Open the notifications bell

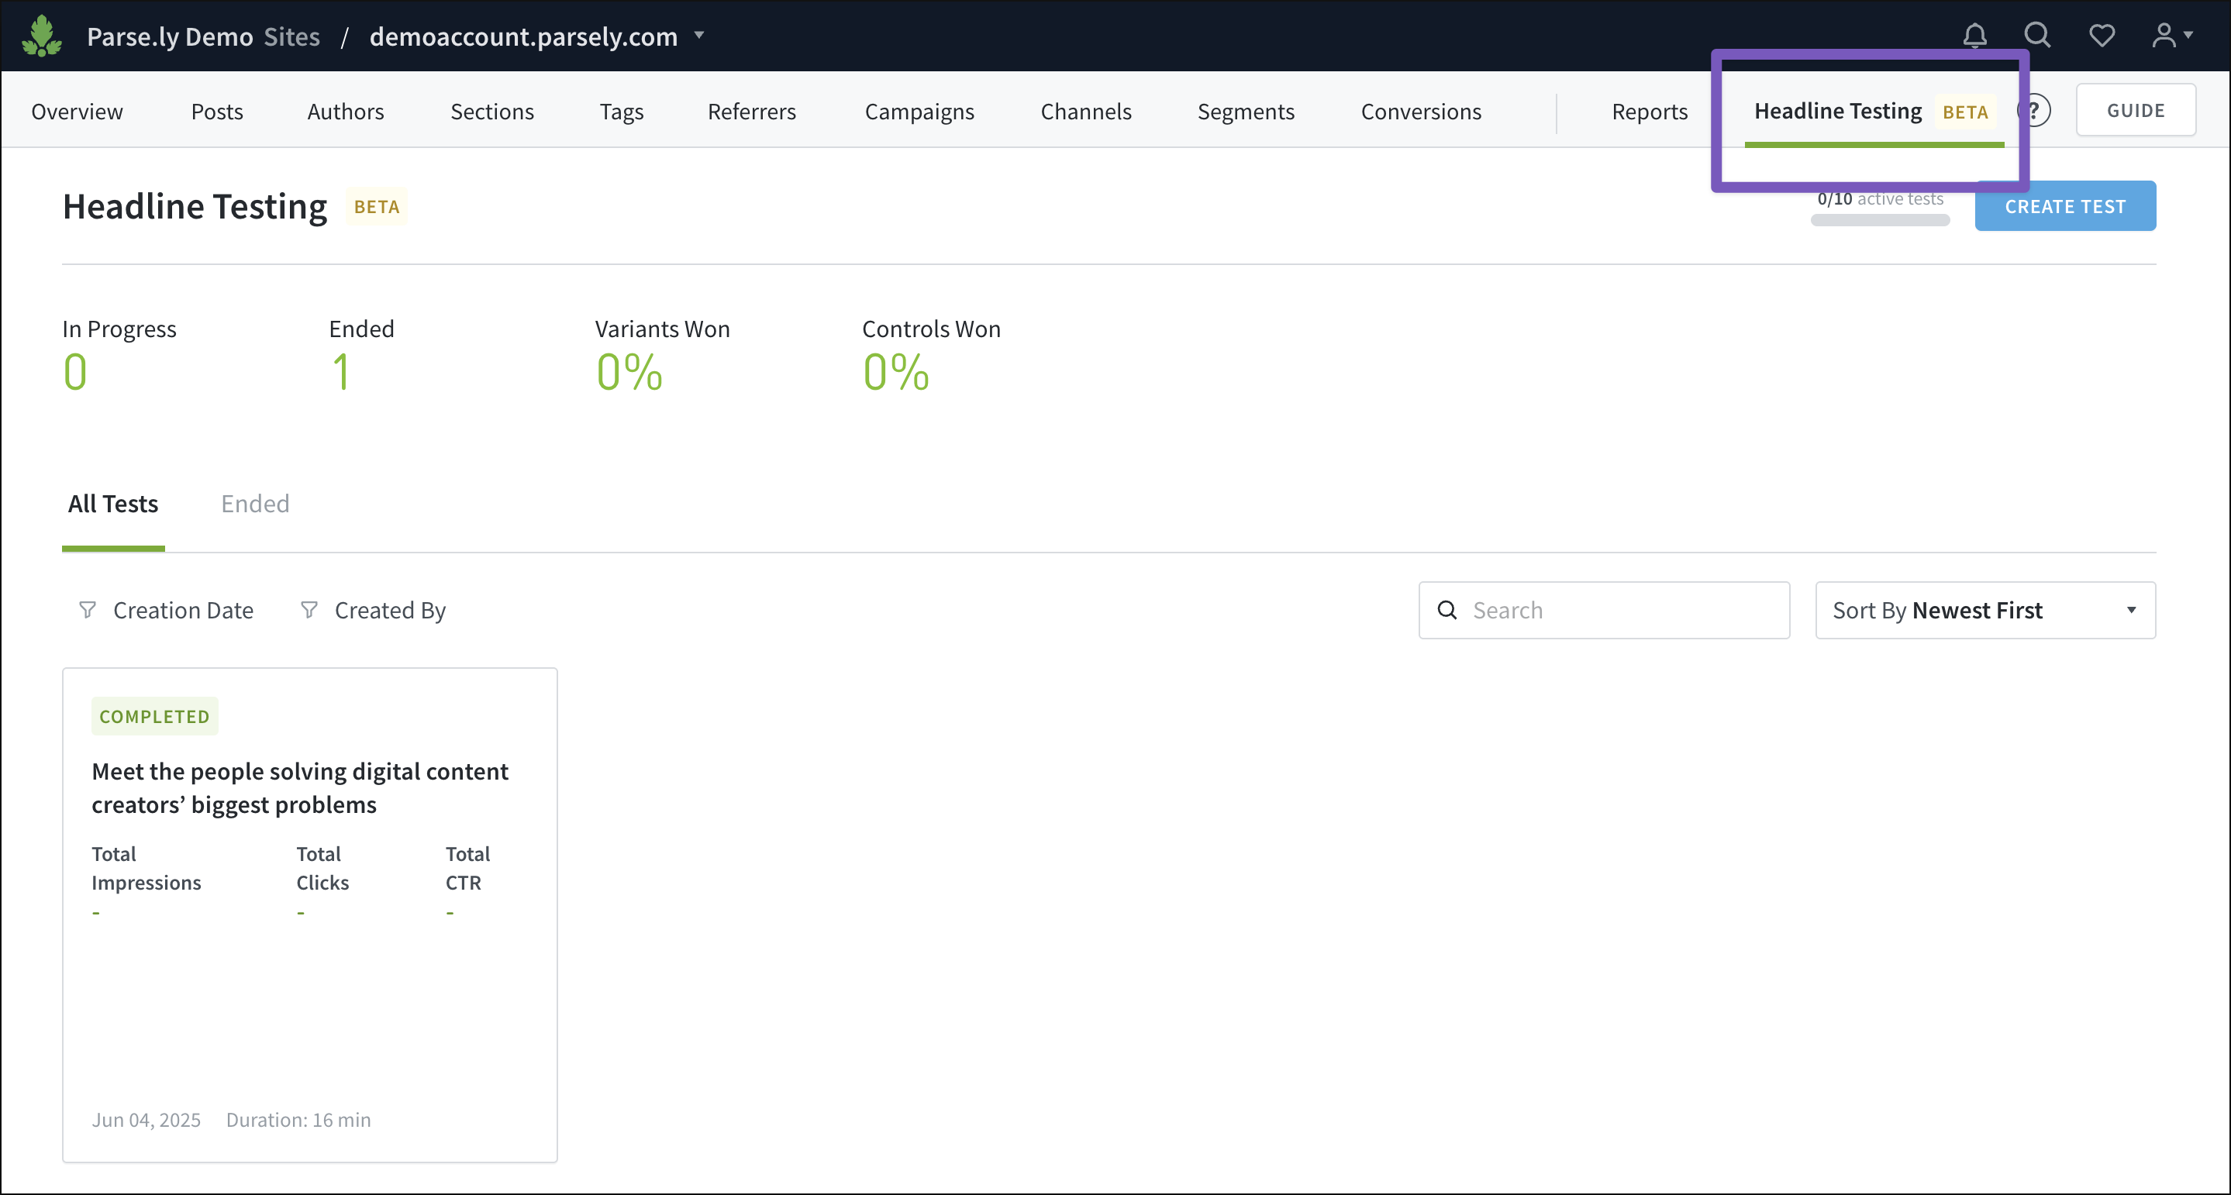(1974, 36)
